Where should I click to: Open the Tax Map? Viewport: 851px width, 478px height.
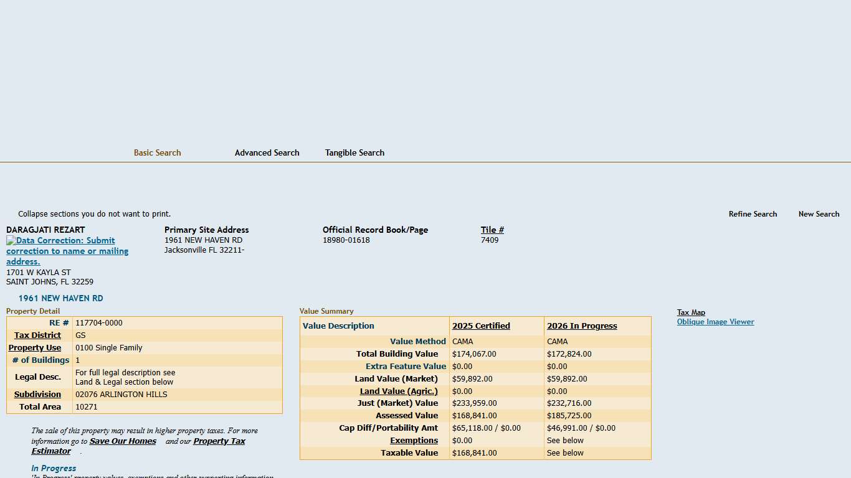[691, 312]
